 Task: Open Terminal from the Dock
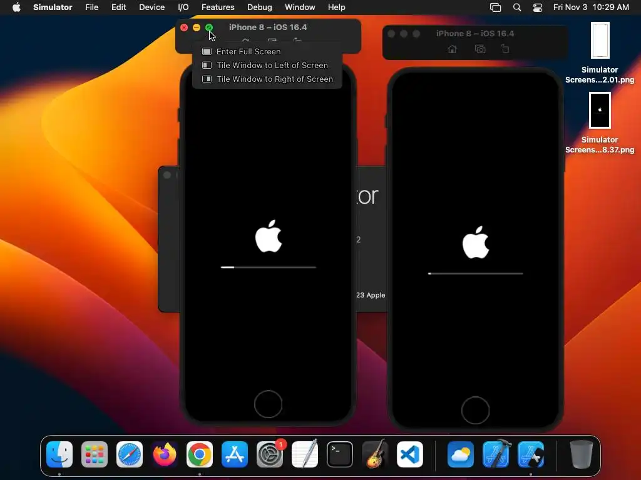pyautogui.click(x=340, y=454)
